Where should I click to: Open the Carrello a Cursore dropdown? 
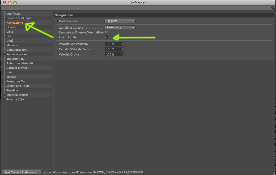click(120, 27)
